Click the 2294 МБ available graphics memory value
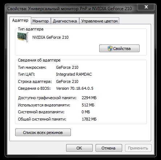This screenshot has width=161, height=160. [x=89, y=98]
